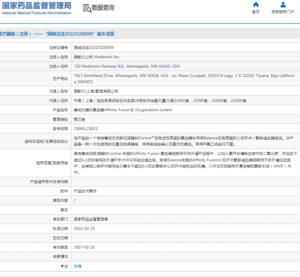Click the 注册证编号 row label
This screenshot has width=300, height=277.
click(59, 48)
